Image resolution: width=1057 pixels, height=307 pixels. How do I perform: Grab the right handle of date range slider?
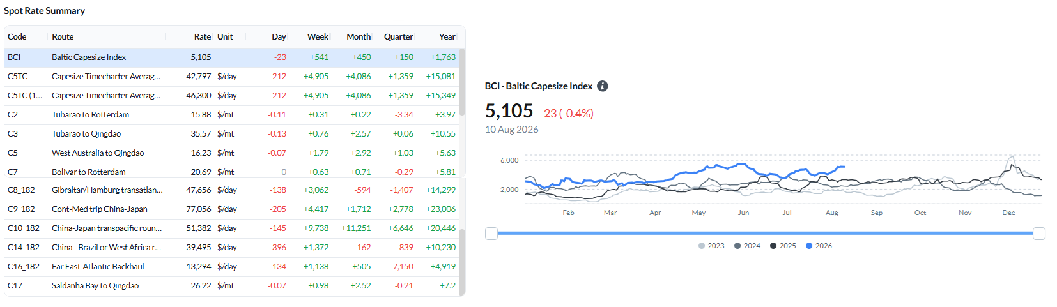[1039, 234]
